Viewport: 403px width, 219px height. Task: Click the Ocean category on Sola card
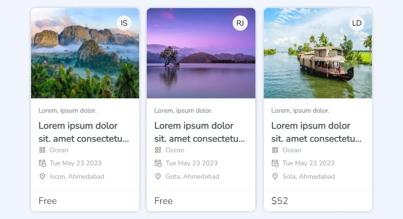(x=292, y=150)
